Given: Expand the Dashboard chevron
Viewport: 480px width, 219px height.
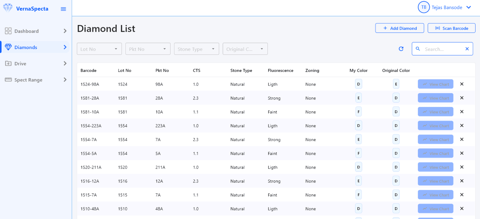Looking at the screenshot, I should pyautogui.click(x=65, y=31).
